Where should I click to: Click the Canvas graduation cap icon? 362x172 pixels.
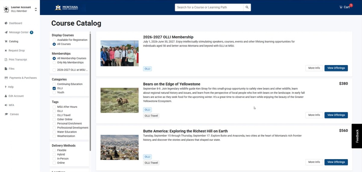[x=6, y=114]
